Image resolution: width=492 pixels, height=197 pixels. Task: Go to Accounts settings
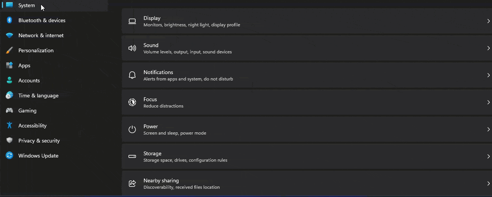29,80
